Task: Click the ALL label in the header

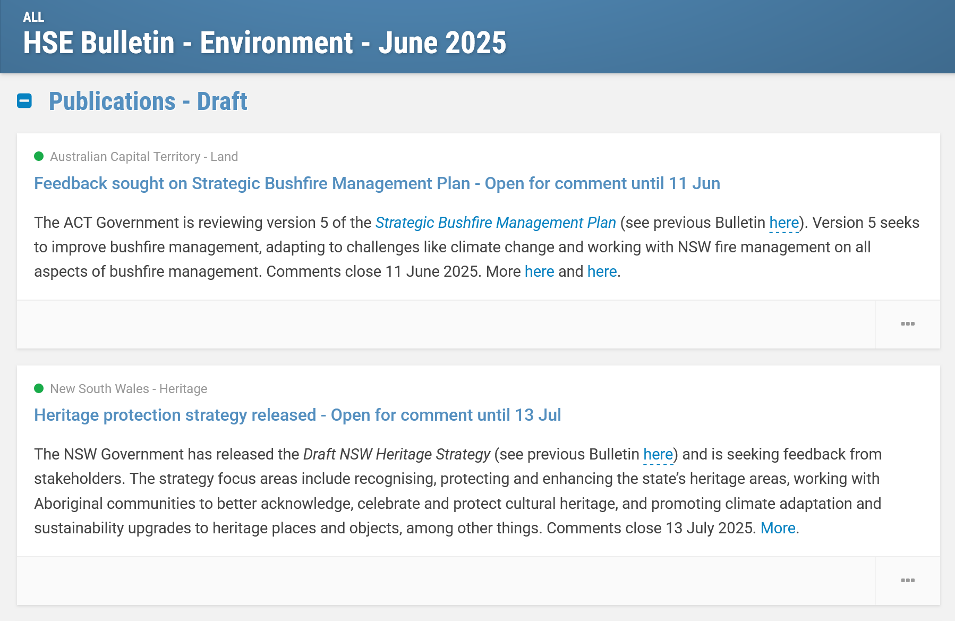Action: click(x=33, y=17)
